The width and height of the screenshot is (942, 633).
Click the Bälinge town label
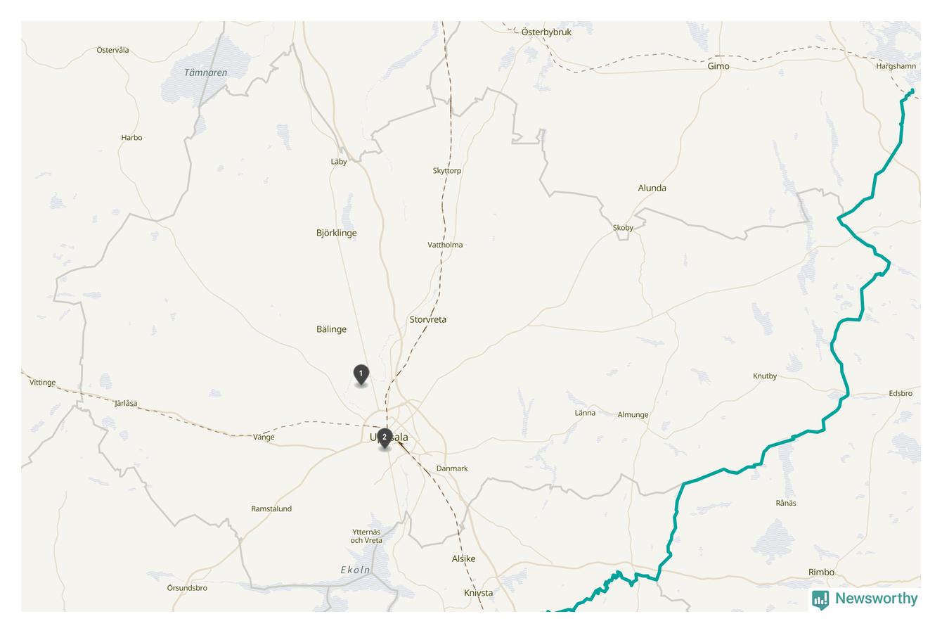pyautogui.click(x=331, y=329)
